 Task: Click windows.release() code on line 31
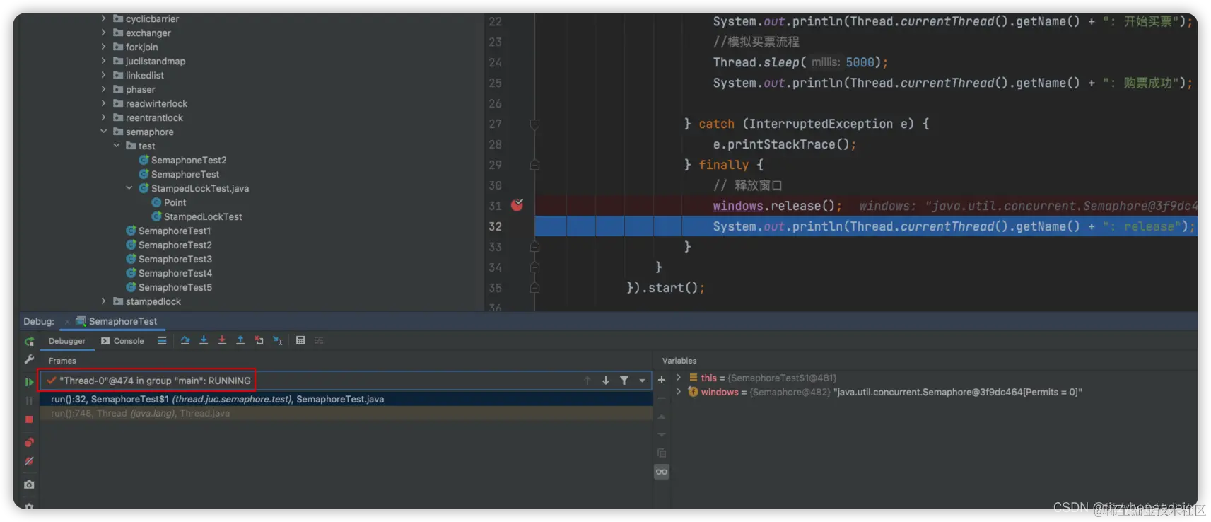777,206
